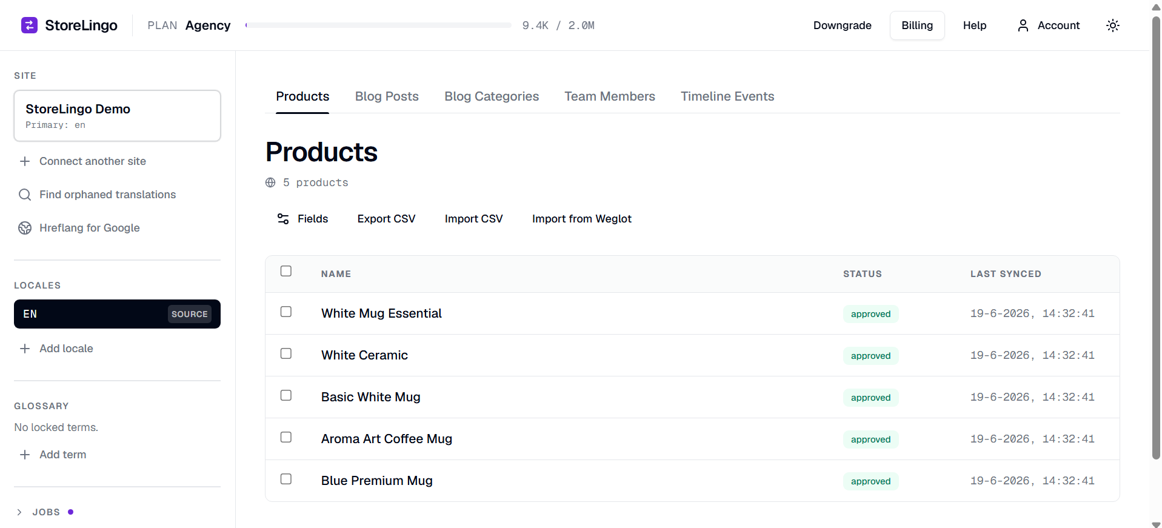Open the Timeline Events tab
The width and height of the screenshot is (1162, 528).
tap(727, 96)
